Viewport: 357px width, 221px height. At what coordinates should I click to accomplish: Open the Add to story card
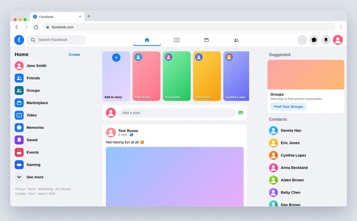(x=116, y=76)
